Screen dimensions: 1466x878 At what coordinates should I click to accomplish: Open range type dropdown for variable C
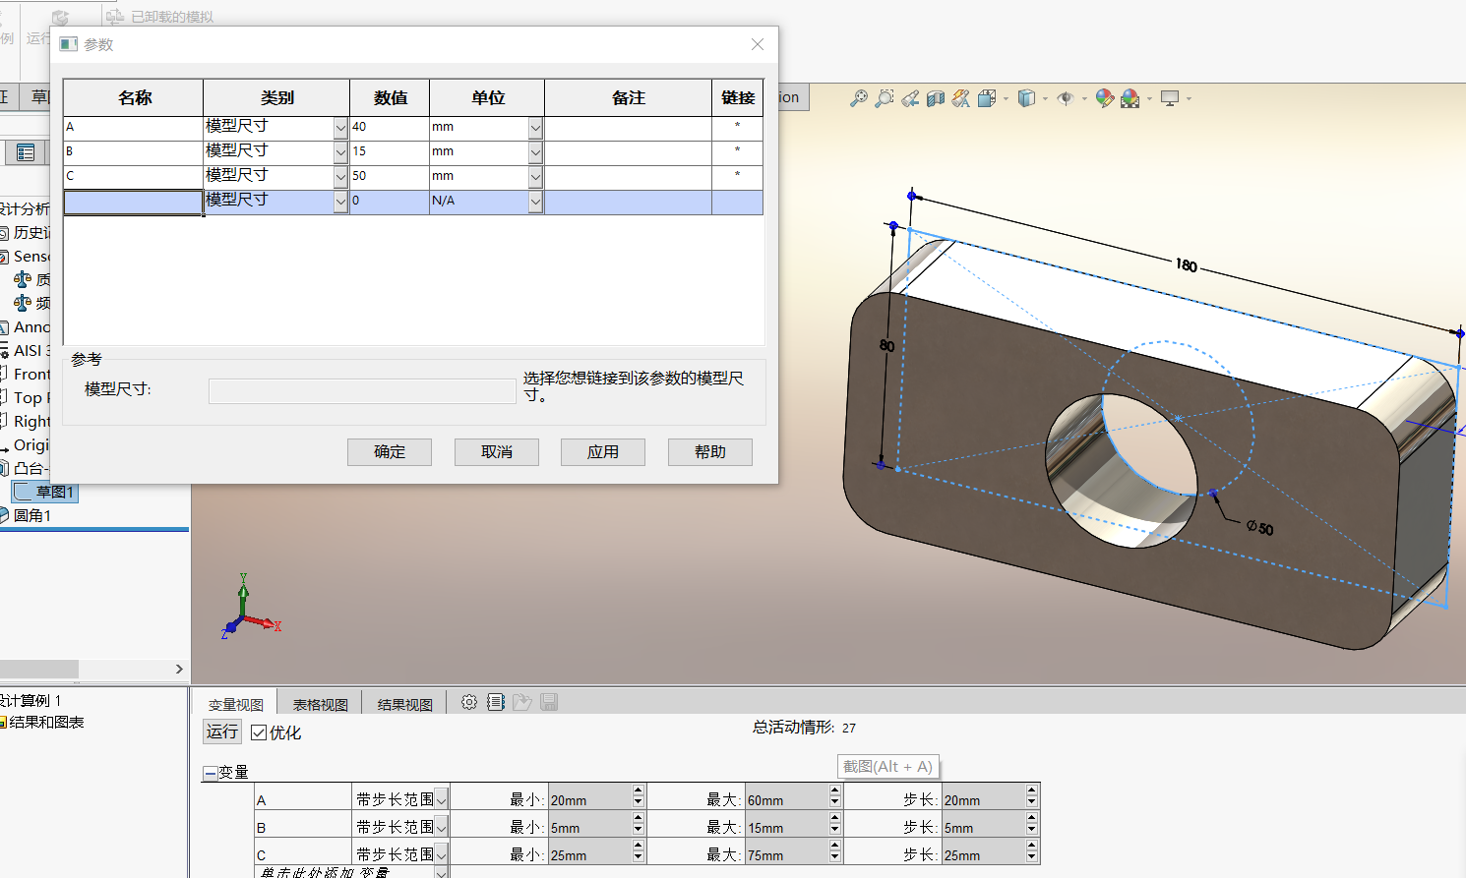442,854
